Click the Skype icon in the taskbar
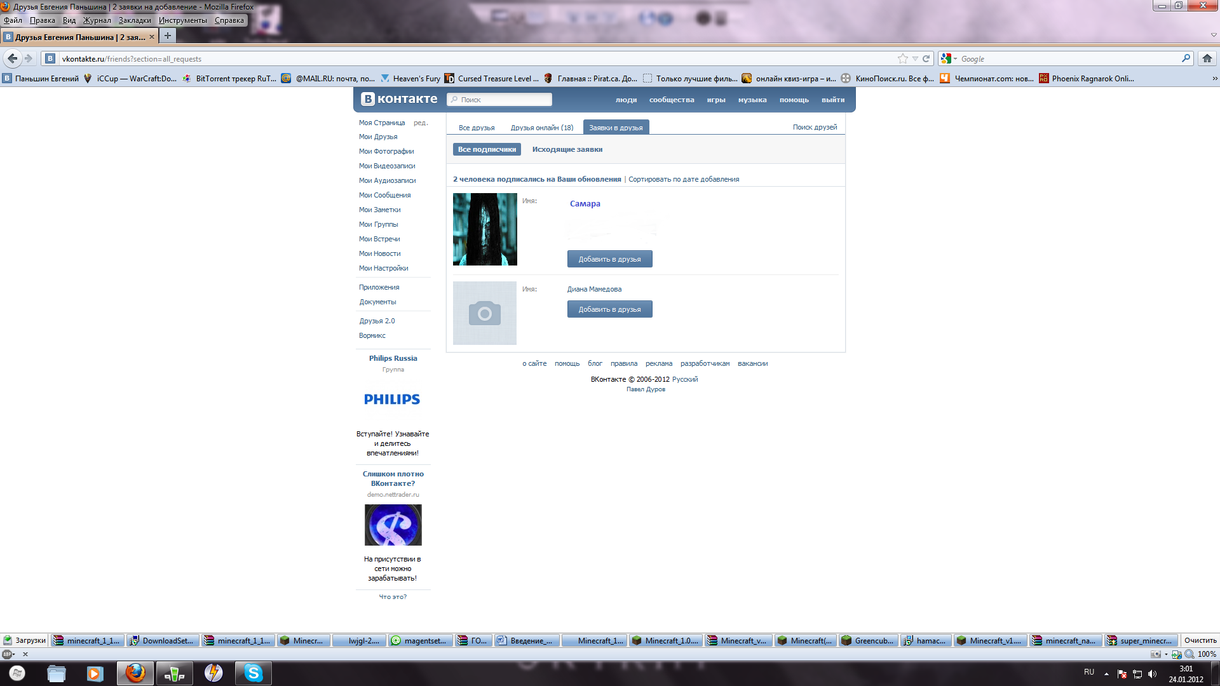This screenshot has width=1220, height=686. click(x=253, y=673)
